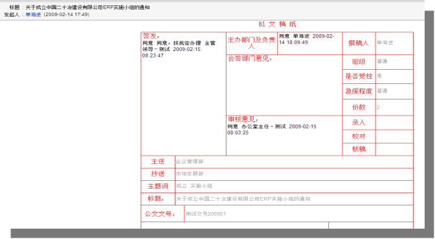Select the 是否受控 field value 是
The width and height of the screenshot is (435, 239).
394,76
